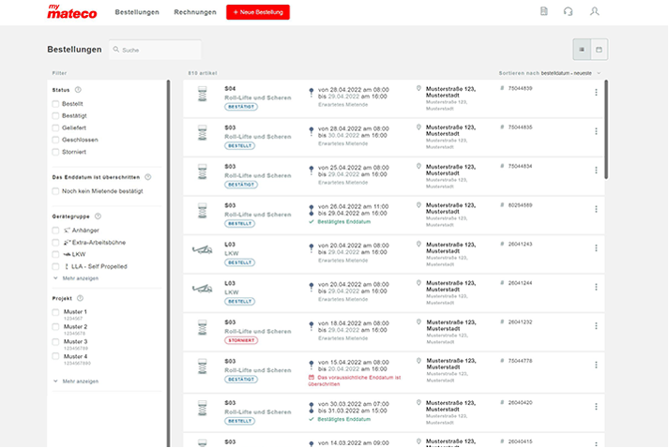The width and height of the screenshot is (669, 448).
Task: Click STORNIERT badge on order 26041232
Action: point(241,340)
